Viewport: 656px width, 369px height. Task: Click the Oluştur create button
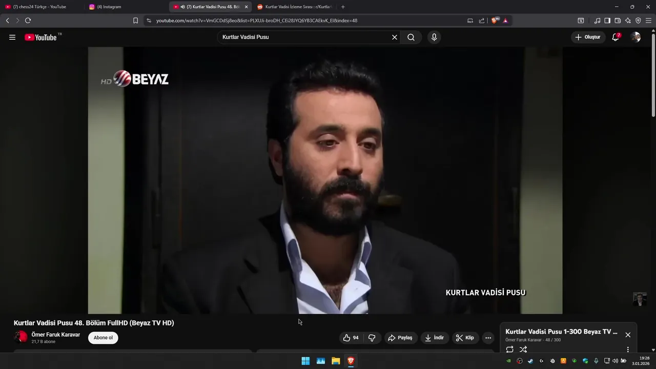(588, 37)
